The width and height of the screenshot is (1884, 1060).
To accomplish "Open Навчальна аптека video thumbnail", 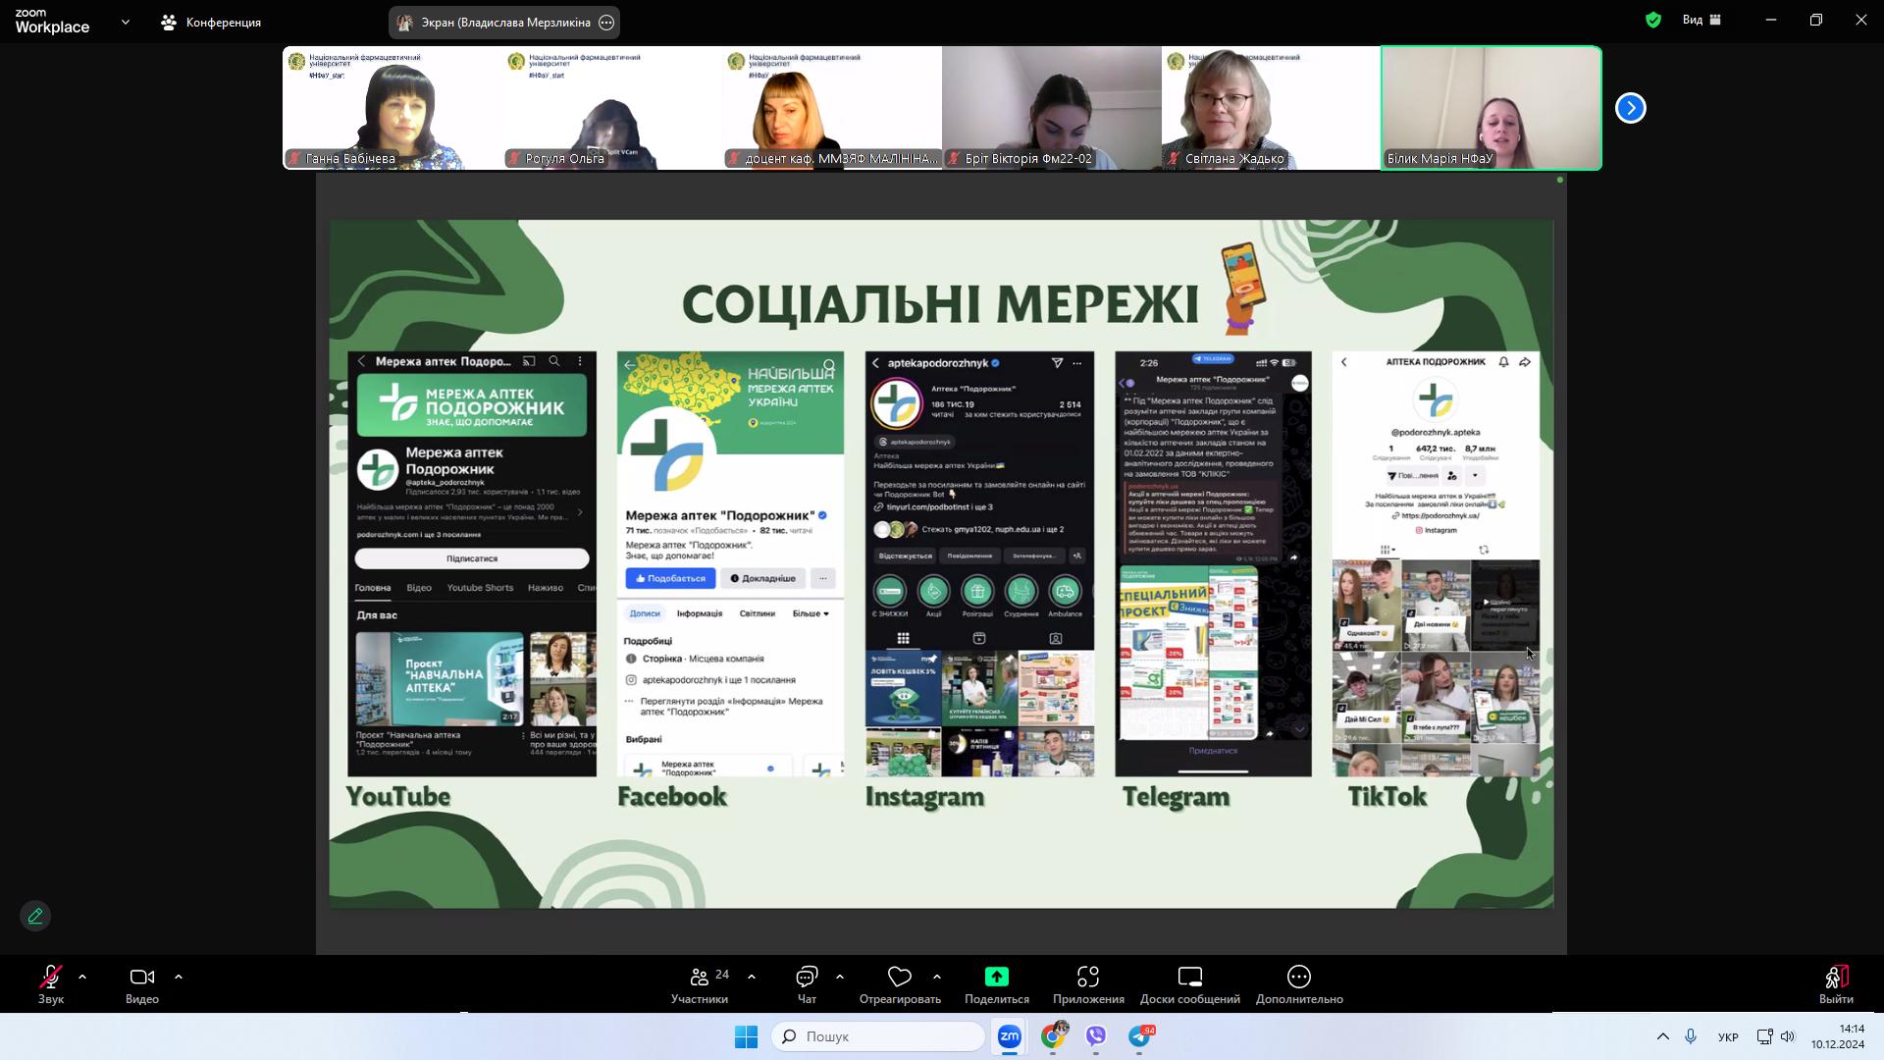I will [x=439, y=677].
